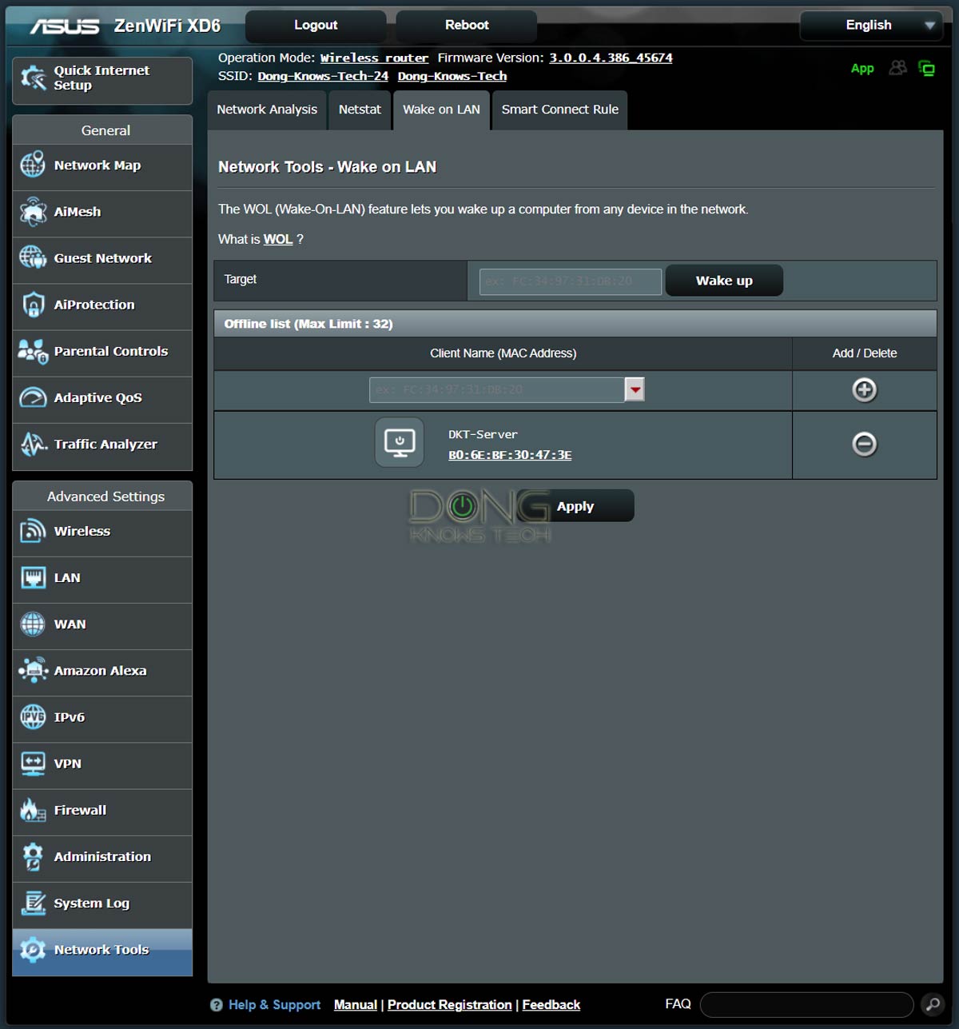Open the Feedback link

551,1005
